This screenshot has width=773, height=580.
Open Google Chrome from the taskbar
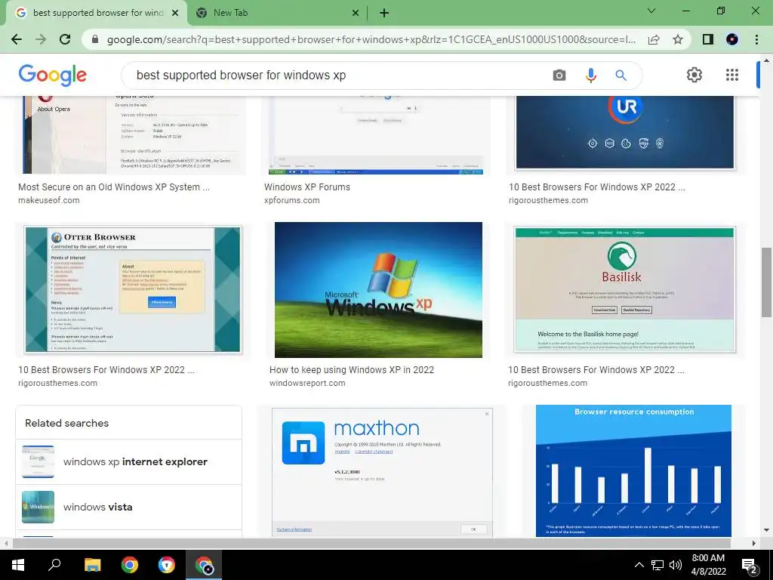pos(130,565)
